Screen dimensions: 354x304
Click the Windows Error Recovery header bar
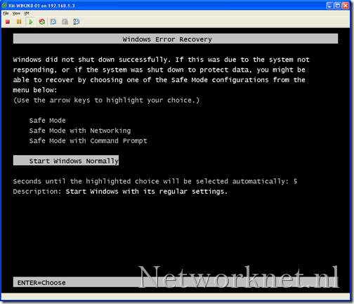click(x=176, y=39)
